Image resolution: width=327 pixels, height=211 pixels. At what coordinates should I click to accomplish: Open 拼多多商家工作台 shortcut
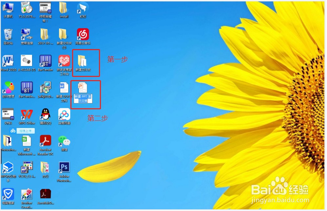64,65
